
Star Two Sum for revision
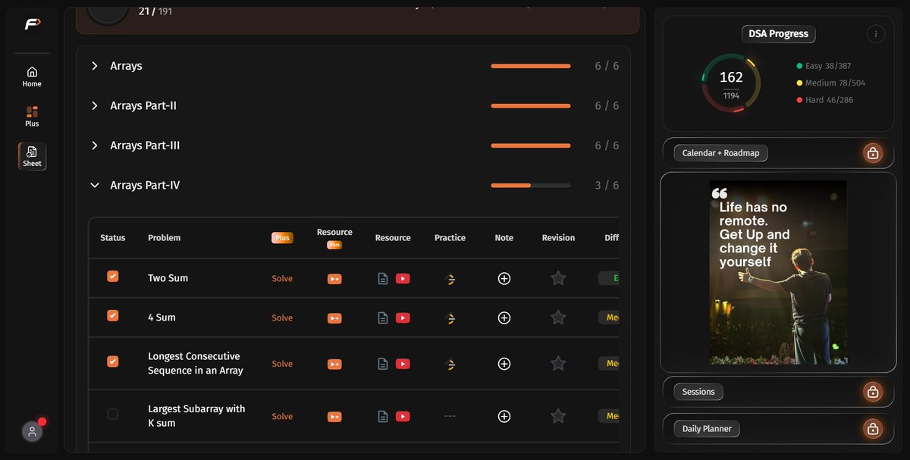coord(558,278)
